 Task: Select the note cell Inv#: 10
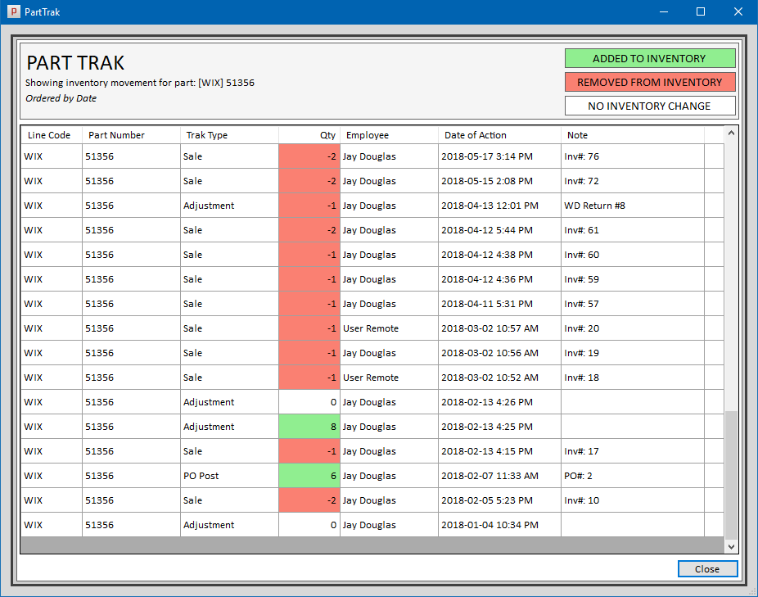click(632, 500)
